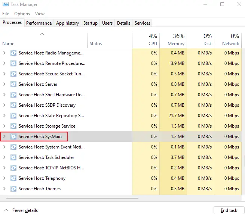Open the View menu
The width and height of the screenshot is (245, 216).
(40, 14)
